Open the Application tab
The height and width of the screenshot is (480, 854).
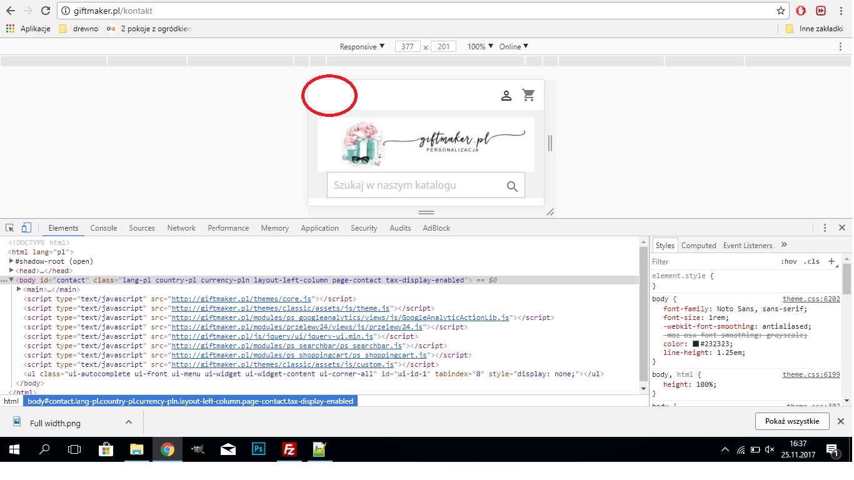pos(319,228)
